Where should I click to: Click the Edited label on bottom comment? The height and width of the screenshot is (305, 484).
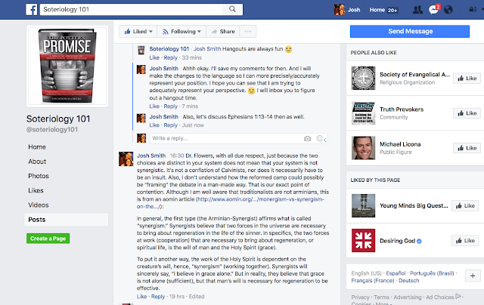tap(197, 297)
